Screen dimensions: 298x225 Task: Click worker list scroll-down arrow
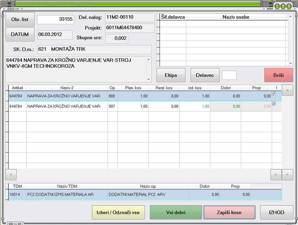click(290, 63)
